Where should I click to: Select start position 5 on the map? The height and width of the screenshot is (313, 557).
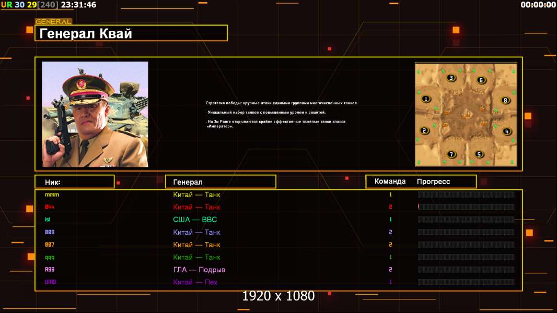[479, 154]
